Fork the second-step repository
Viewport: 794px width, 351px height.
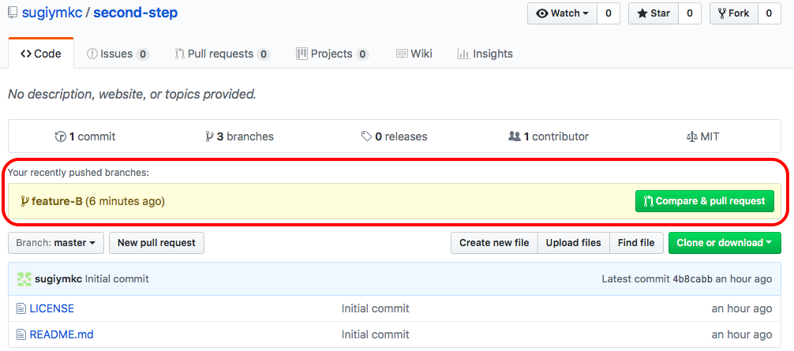tap(733, 13)
